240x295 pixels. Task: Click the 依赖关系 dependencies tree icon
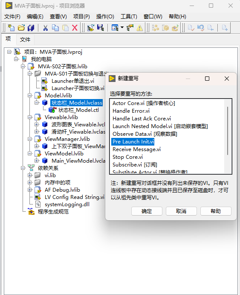pos(31,168)
